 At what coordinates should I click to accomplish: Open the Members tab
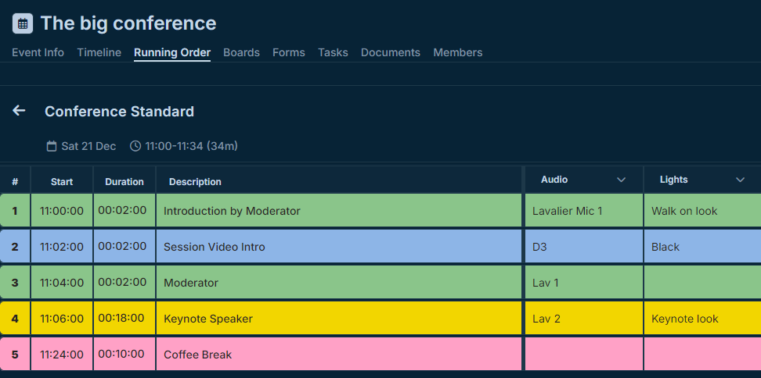tap(458, 52)
